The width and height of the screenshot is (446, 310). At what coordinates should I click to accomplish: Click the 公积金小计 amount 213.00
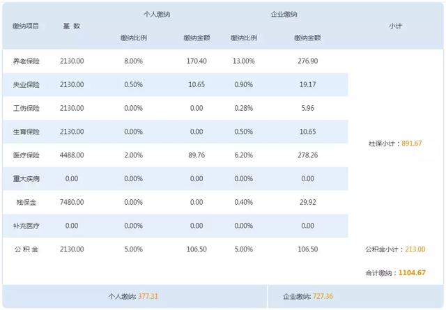[414, 249]
